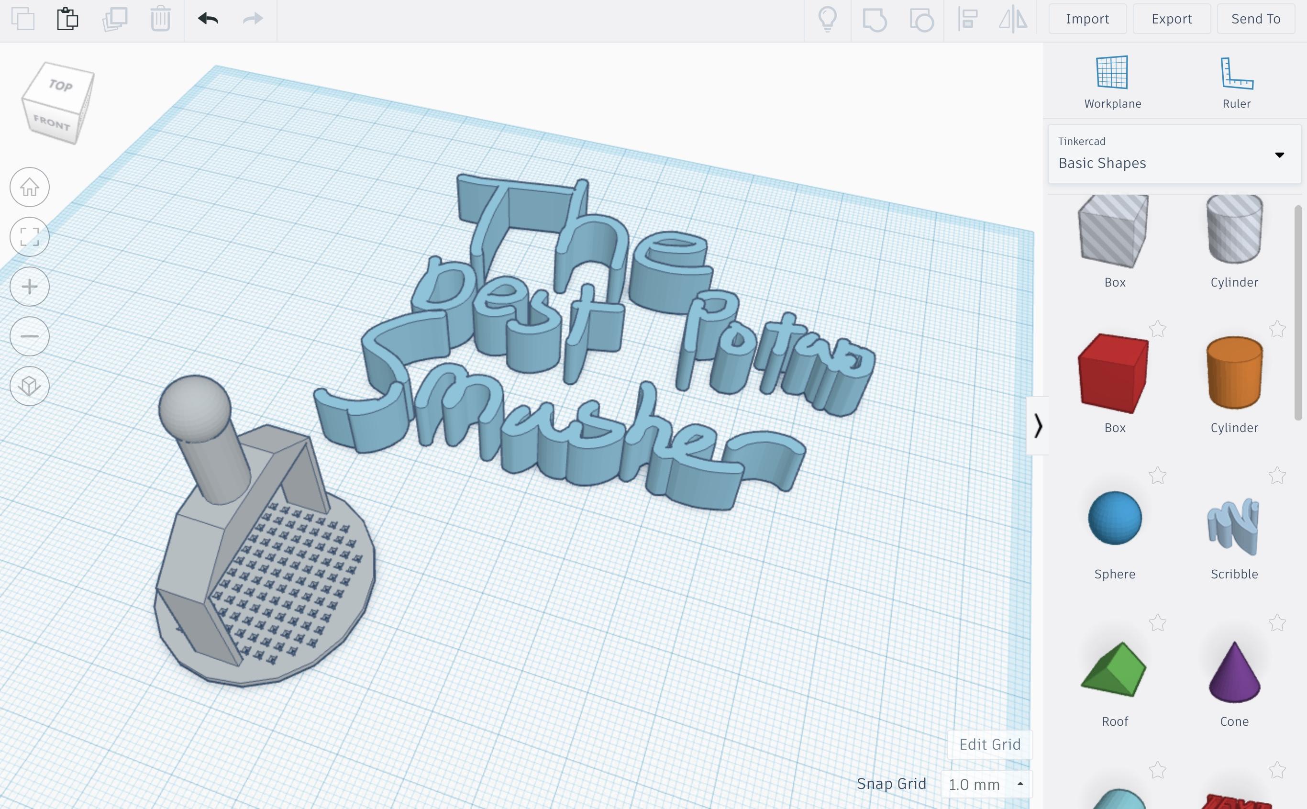This screenshot has width=1307, height=809.
Task: Favorite the Sphere with star
Action: pos(1158,475)
